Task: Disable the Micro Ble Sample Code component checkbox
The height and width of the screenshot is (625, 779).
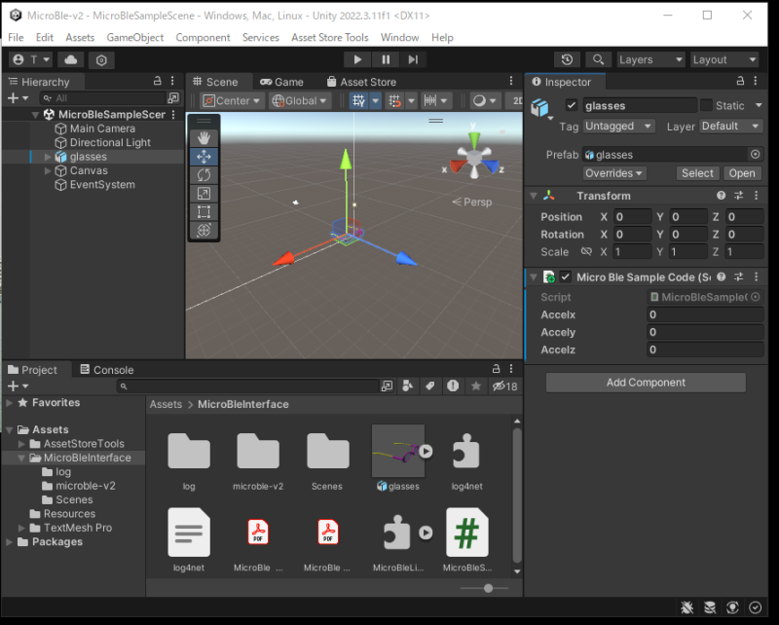Action: [x=566, y=277]
